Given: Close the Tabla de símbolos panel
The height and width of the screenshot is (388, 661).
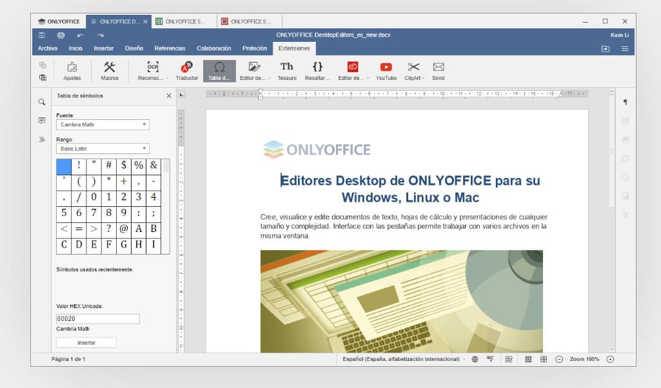Looking at the screenshot, I should point(169,95).
